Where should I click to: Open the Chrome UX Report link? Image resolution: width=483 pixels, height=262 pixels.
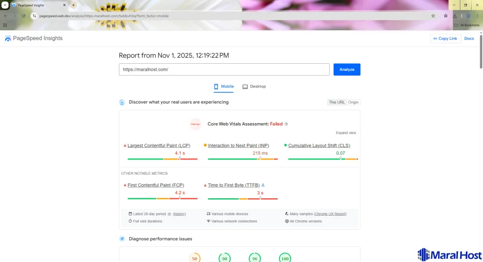[x=330, y=214]
